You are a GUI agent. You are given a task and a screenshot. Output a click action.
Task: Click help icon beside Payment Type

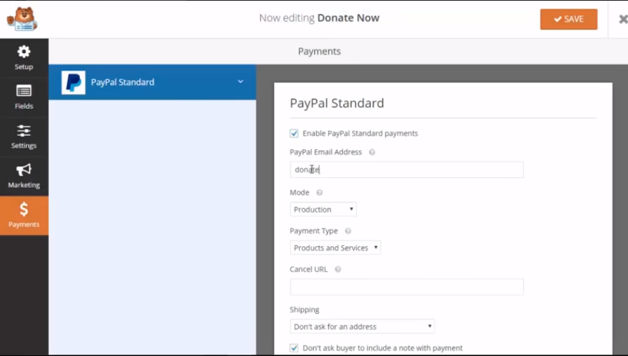coord(348,231)
